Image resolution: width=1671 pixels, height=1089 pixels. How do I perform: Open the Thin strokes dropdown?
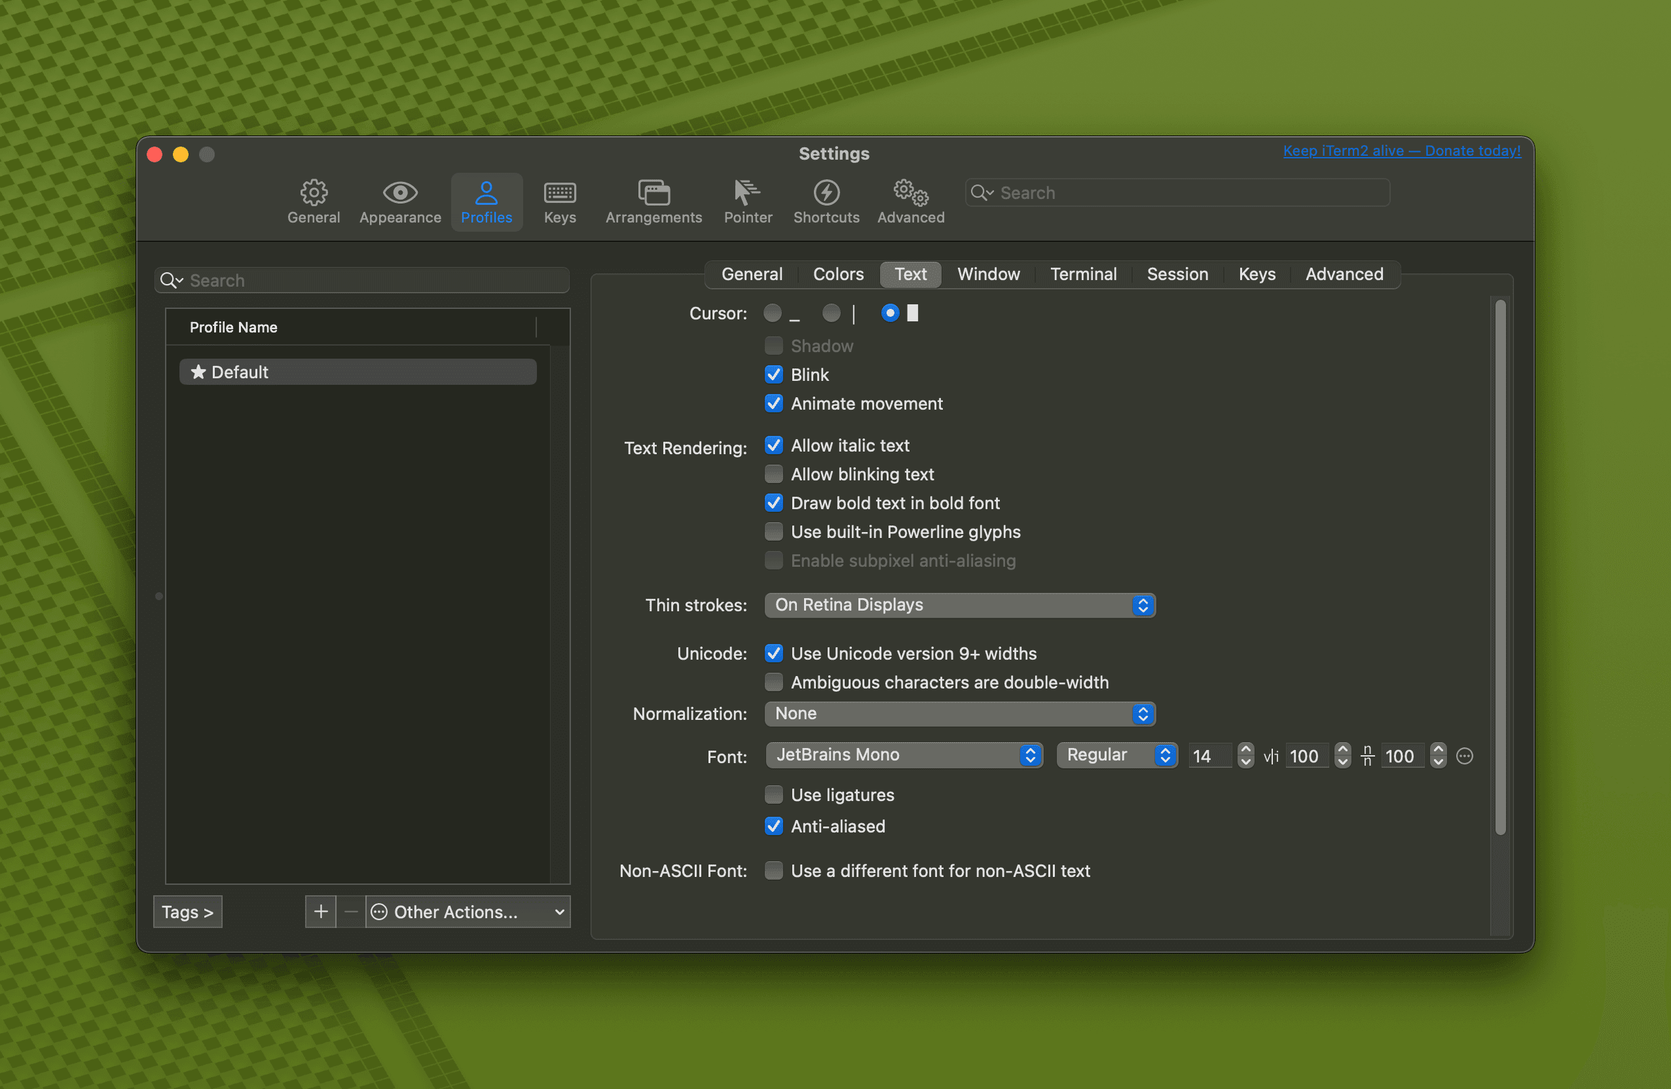click(x=959, y=605)
